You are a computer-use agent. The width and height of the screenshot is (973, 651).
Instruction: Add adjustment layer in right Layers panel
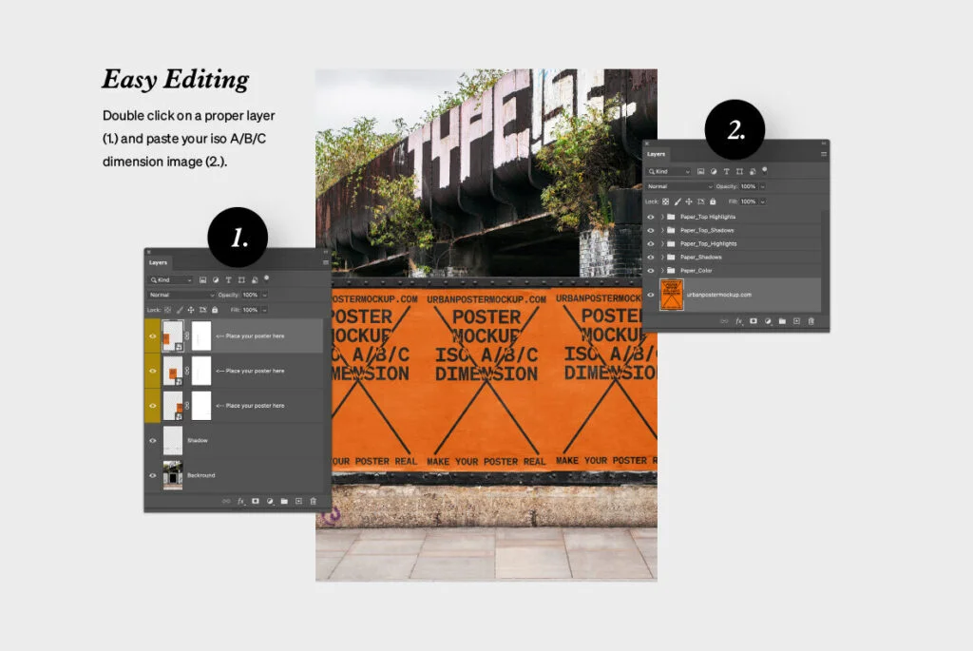pyautogui.click(x=767, y=321)
